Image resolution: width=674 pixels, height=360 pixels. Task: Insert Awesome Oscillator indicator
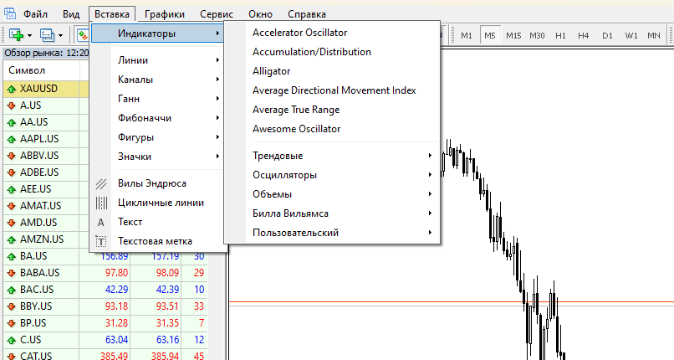tap(343, 129)
